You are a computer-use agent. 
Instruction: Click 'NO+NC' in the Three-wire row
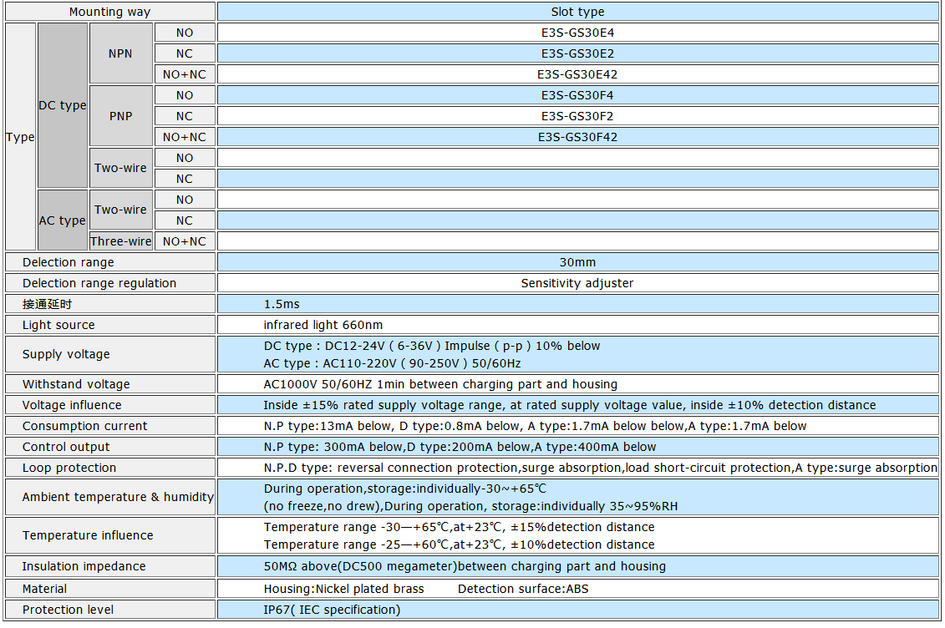tap(185, 241)
